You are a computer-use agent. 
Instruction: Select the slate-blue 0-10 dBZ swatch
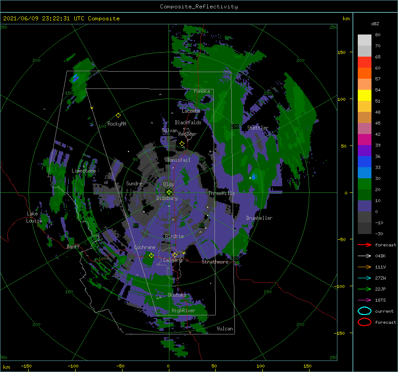point(364,206)
